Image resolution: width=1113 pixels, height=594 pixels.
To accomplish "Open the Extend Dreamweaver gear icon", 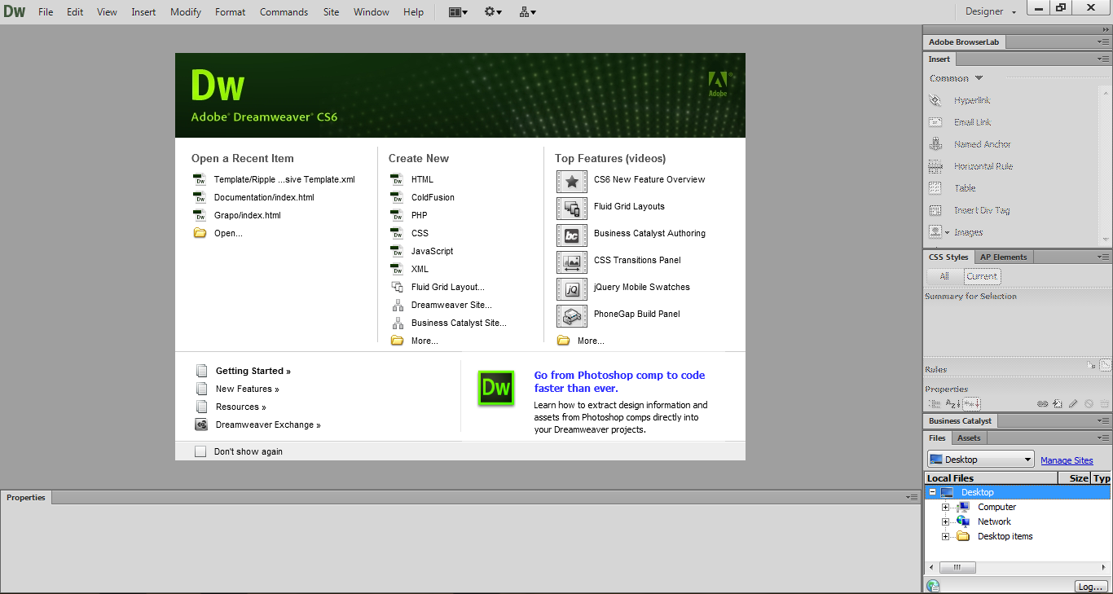I will (490, 11).
